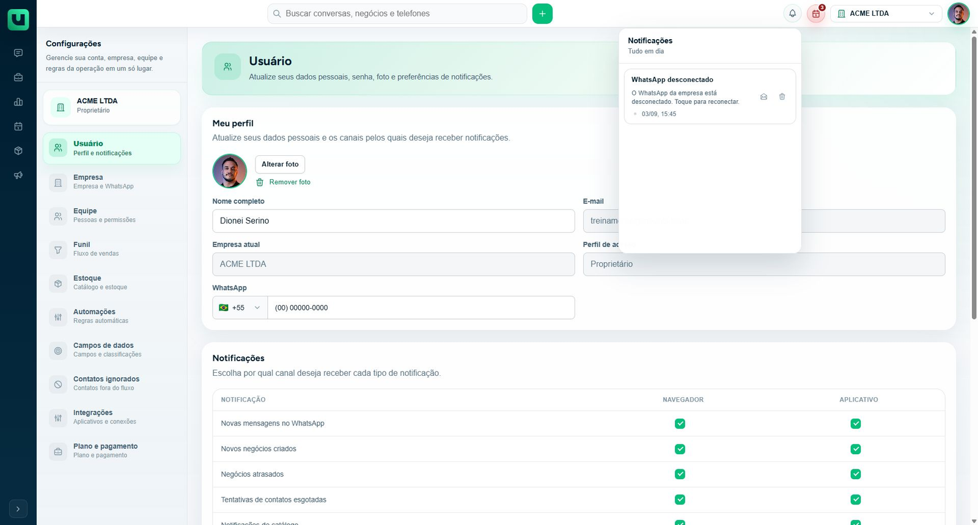This screenshot has width=978, height=525.
Task: Open Integrações settings
Action: (112, 417)
